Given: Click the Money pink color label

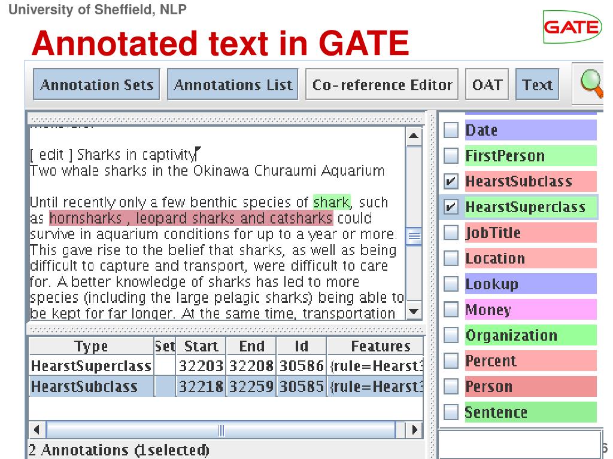Looking at the screenshot, I should click(531, 310).
